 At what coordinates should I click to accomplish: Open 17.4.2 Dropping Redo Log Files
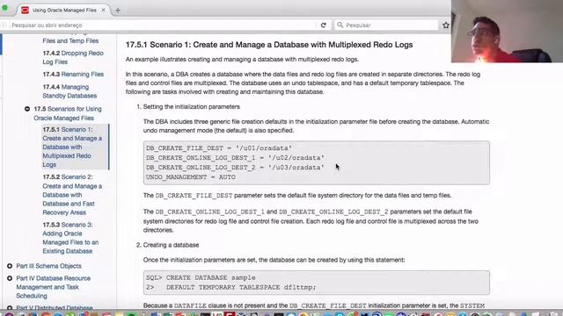73,57
